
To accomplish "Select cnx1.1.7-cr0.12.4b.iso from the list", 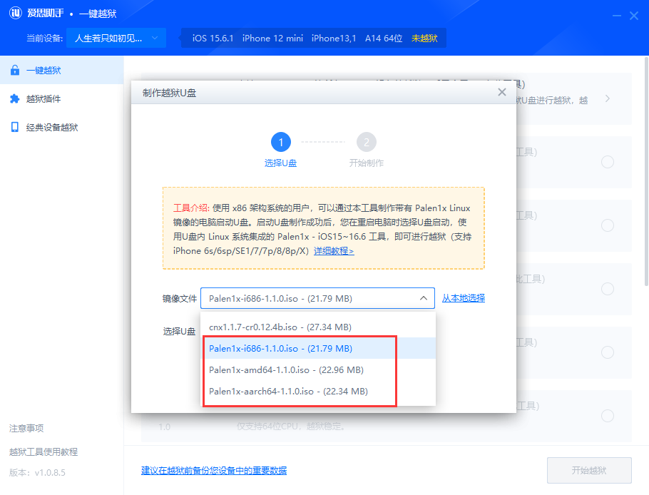I will click(x=318, y=327).
